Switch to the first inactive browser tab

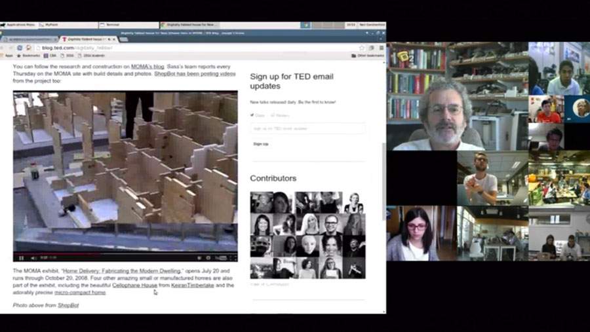(29, 39)
